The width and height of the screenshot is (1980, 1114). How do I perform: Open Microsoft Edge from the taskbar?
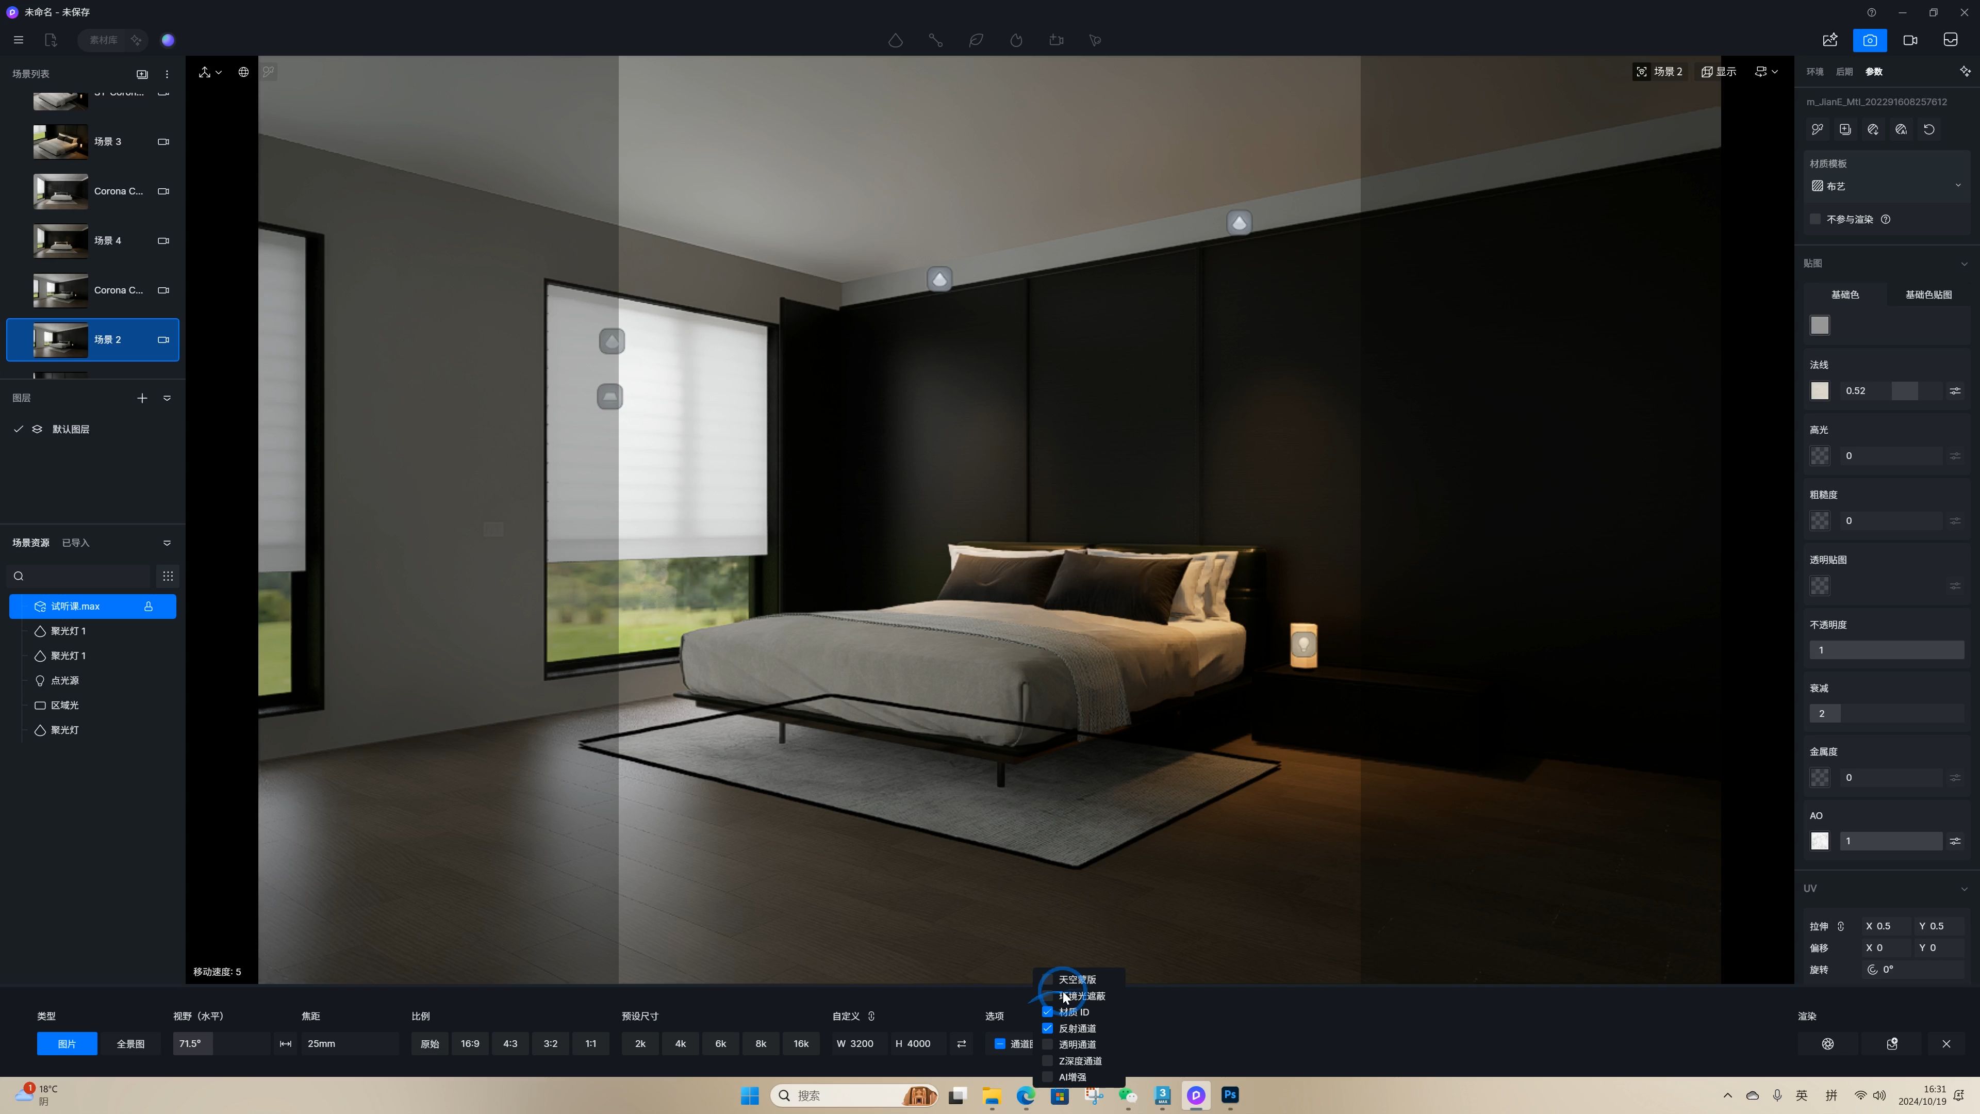coord(1026,1095)
